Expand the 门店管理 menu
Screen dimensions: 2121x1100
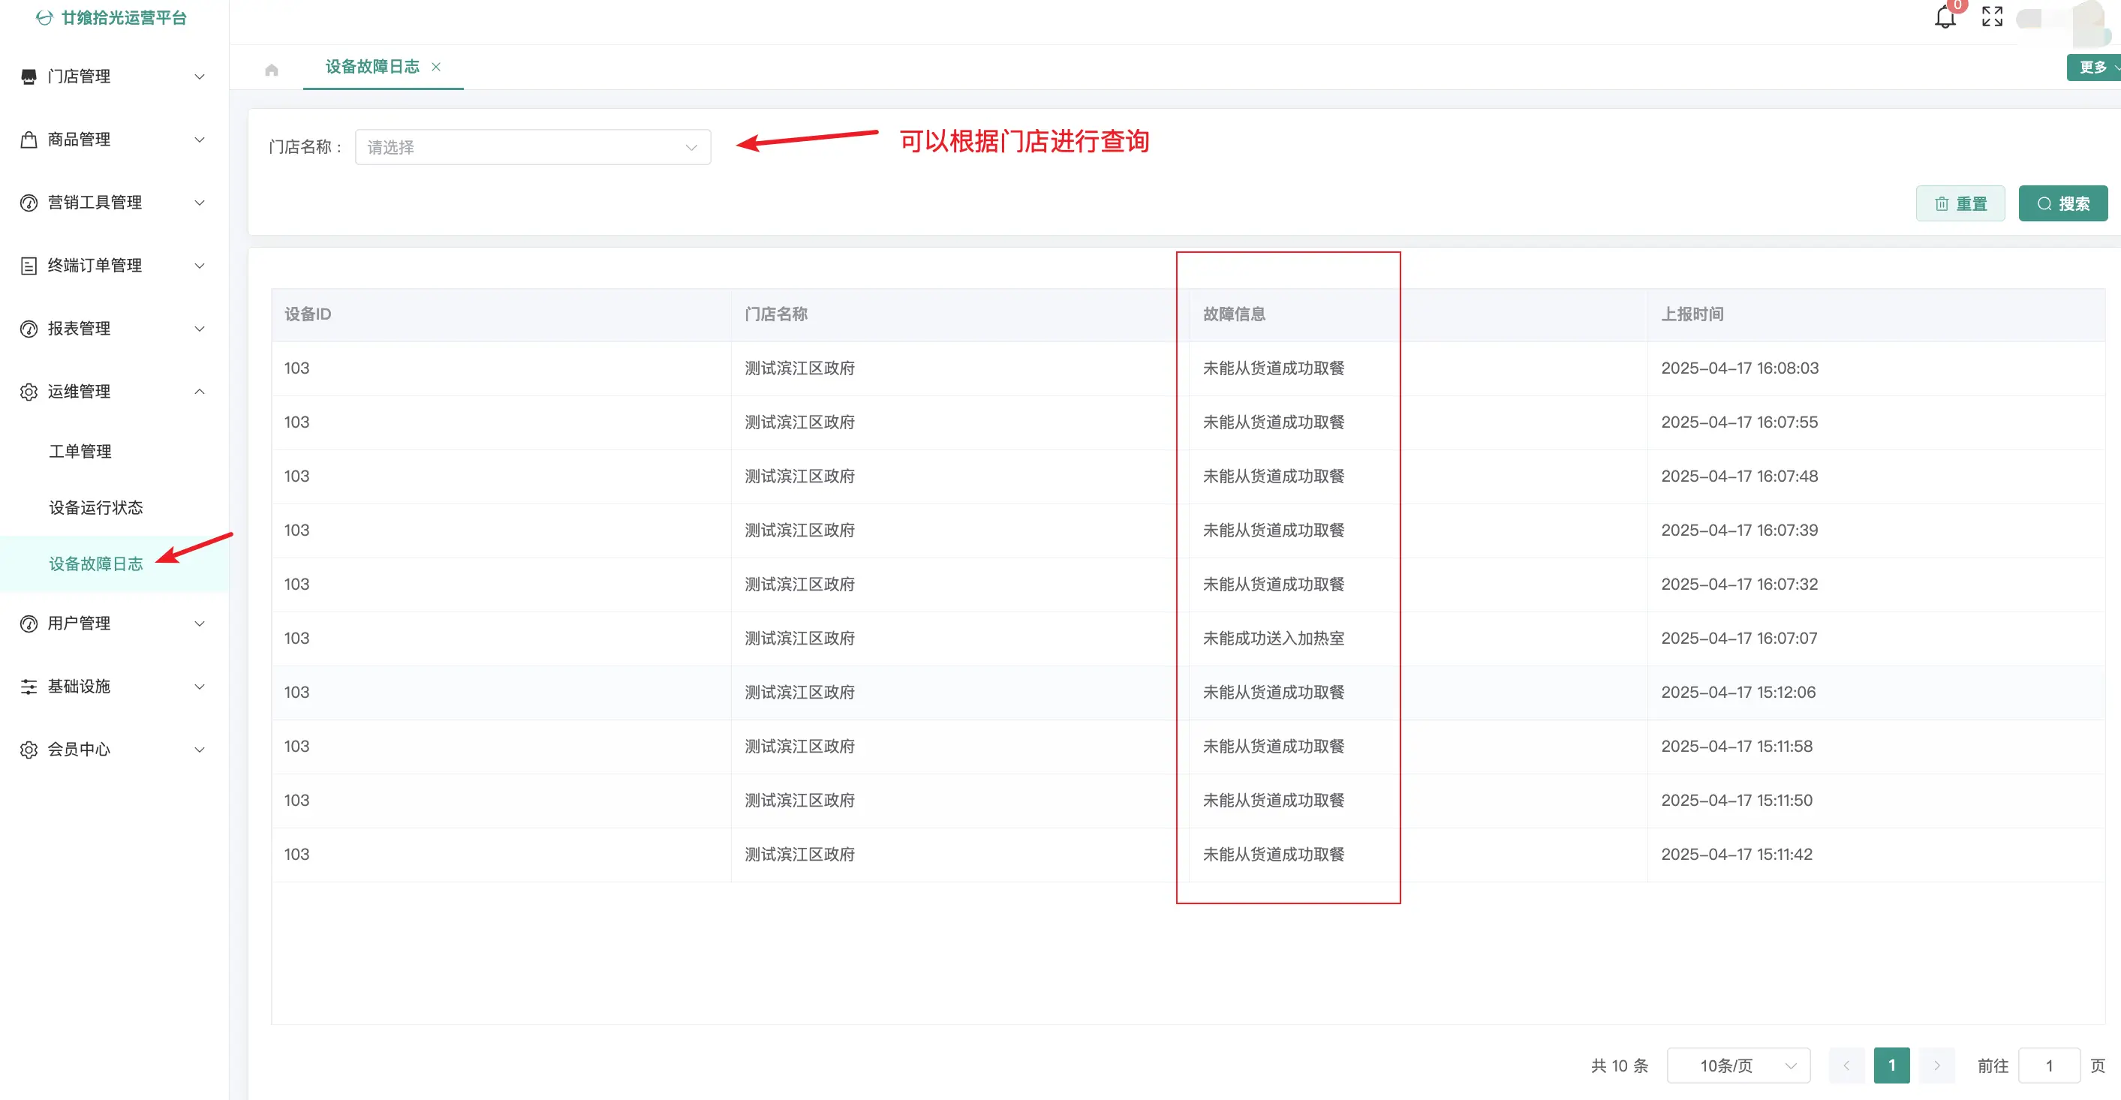click(199, 77)
